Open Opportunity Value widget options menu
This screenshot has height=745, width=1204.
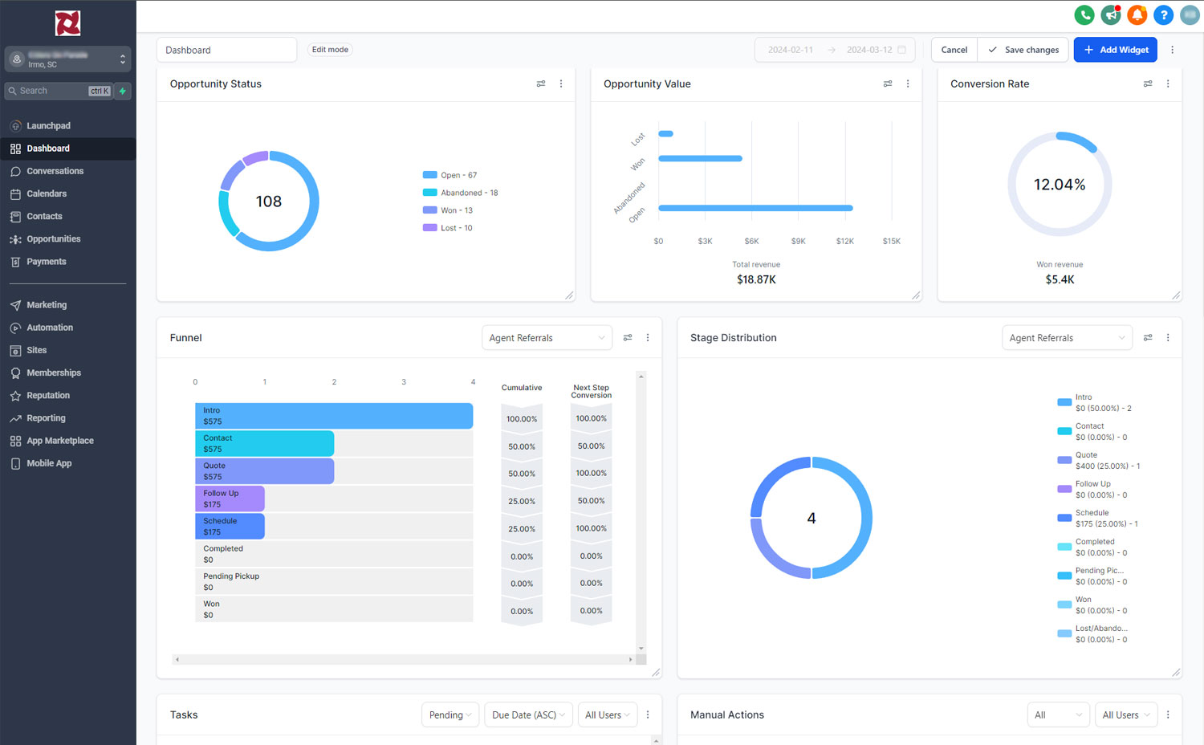point(908,83)
